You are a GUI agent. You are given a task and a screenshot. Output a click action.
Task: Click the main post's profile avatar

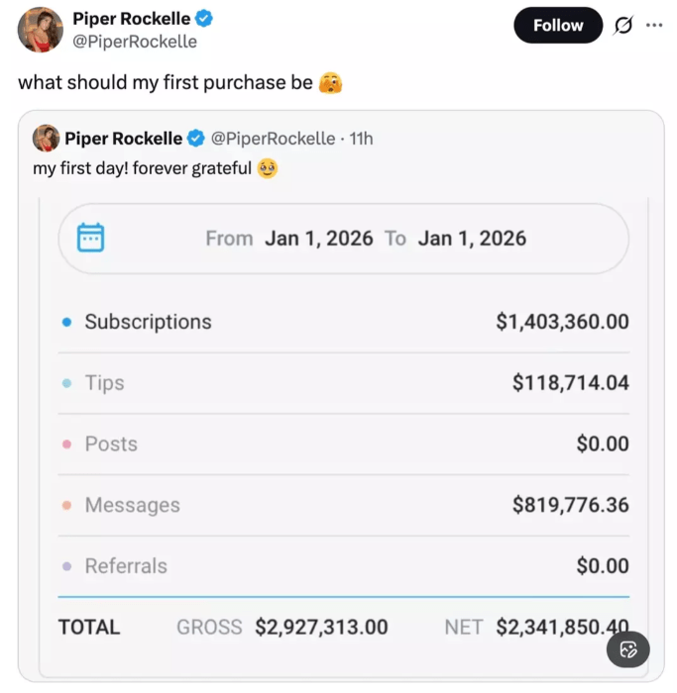coord(42,29)
